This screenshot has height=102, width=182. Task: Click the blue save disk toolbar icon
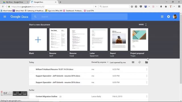[x=146, y=7]
